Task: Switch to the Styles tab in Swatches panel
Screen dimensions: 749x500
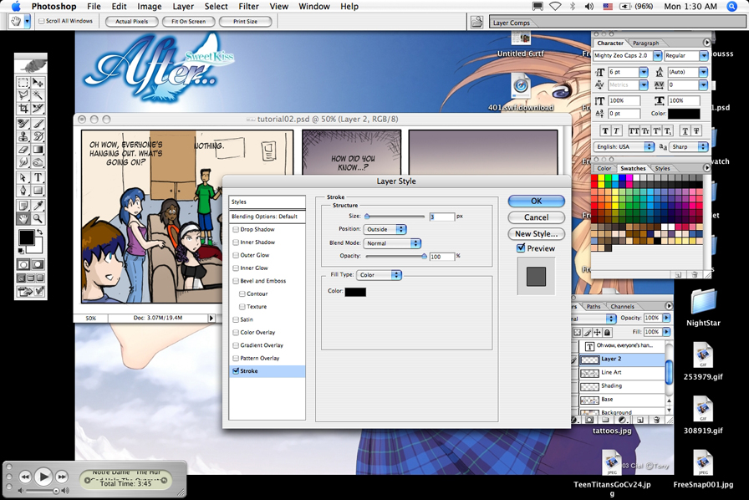Action: pyautogui.click(x=662, y=168)
